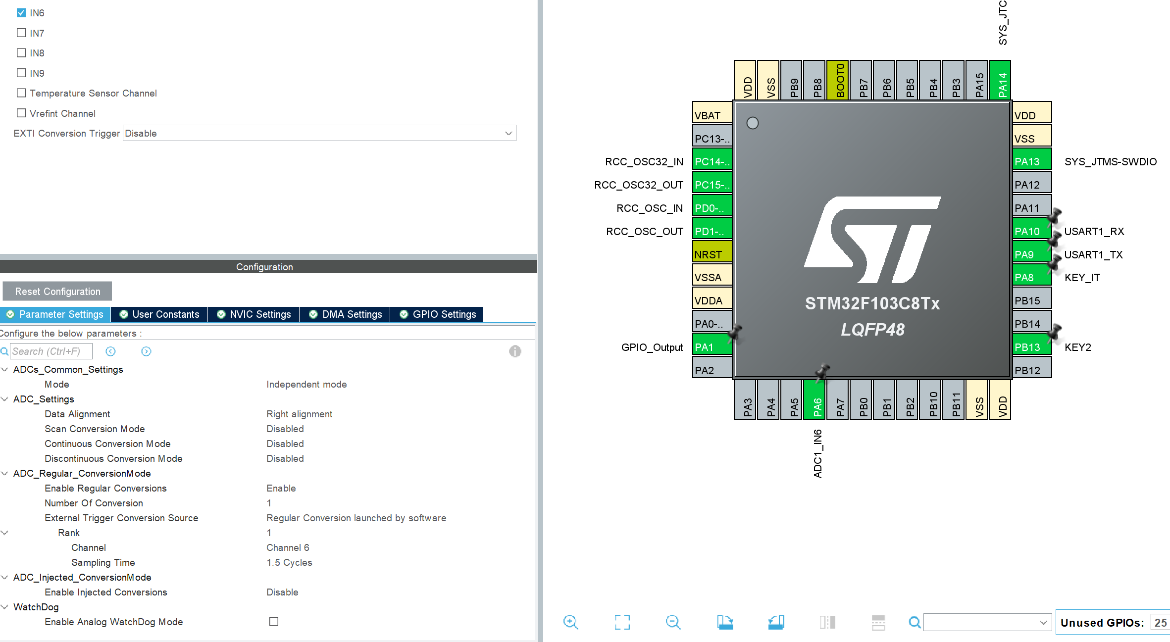Enable Vrefint Channel checkbox

pyautogui.click(x=21, y=113)
